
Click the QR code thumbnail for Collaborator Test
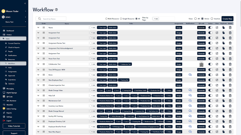pos(201,64)
